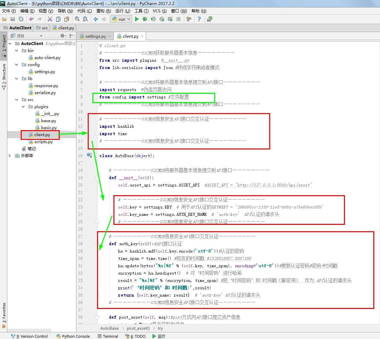Click the Run with Coverage icon
380x339 pixels.
[x=153, y=19]
